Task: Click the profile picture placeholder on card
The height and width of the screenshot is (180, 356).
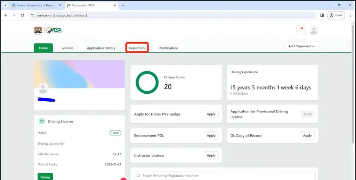Action: point(43,88)
